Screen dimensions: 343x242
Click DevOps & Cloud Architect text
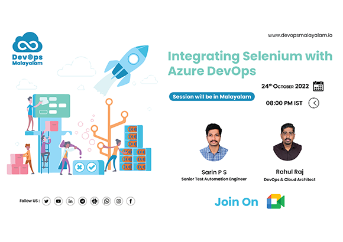point(290,179)
